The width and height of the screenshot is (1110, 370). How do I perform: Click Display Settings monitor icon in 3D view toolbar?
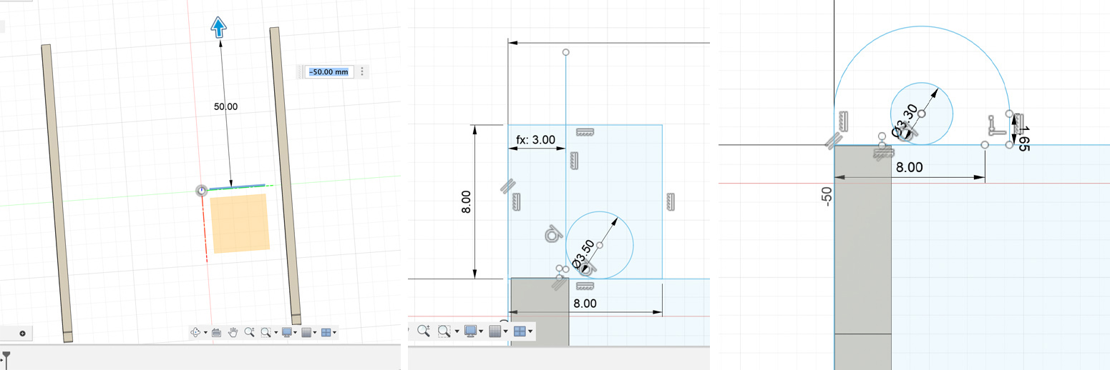click(287, 332)
